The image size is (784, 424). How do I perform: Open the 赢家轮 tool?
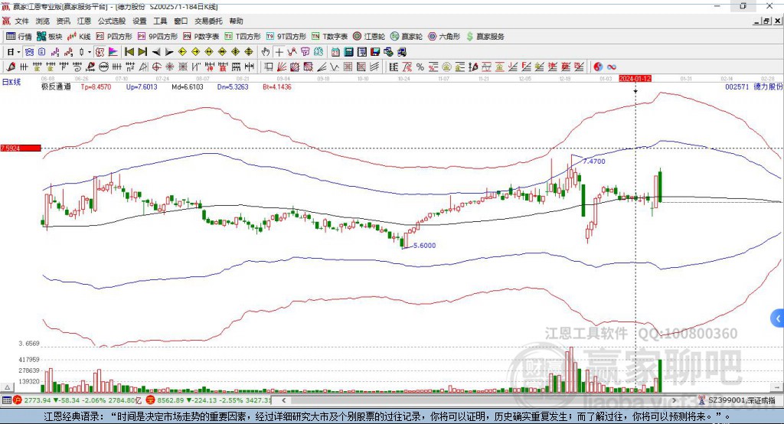(x=407, y=36)
